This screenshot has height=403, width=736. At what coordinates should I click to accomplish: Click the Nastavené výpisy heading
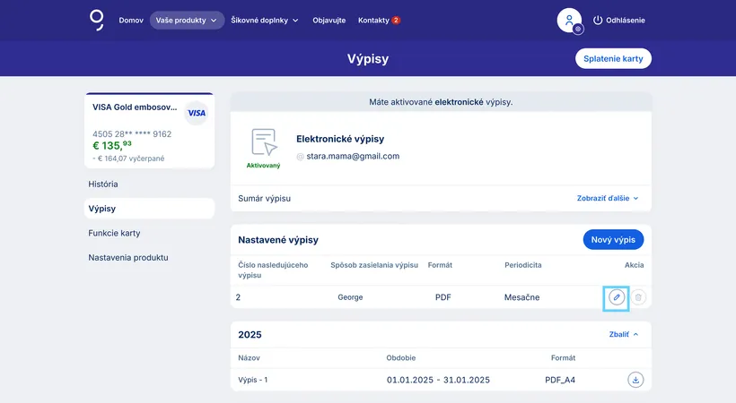coord(278,240)
